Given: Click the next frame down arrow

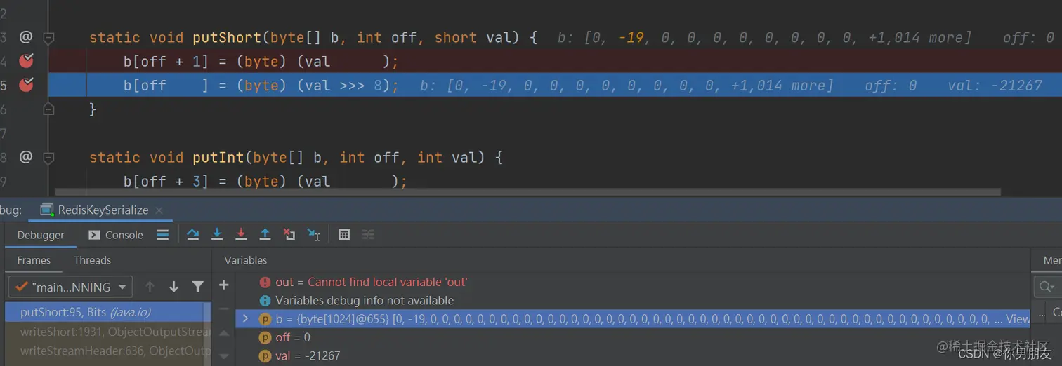Looking at the screenshot, I should 173,287.
